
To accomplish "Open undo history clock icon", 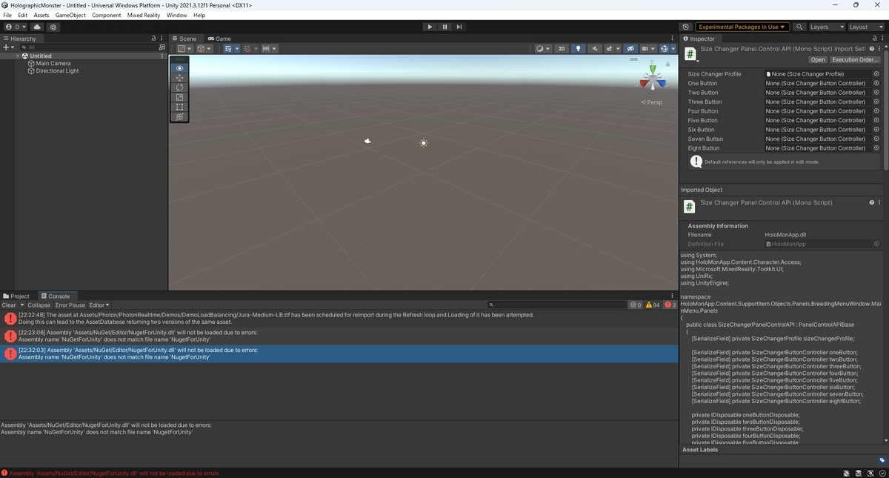I will tap(685, 27).
